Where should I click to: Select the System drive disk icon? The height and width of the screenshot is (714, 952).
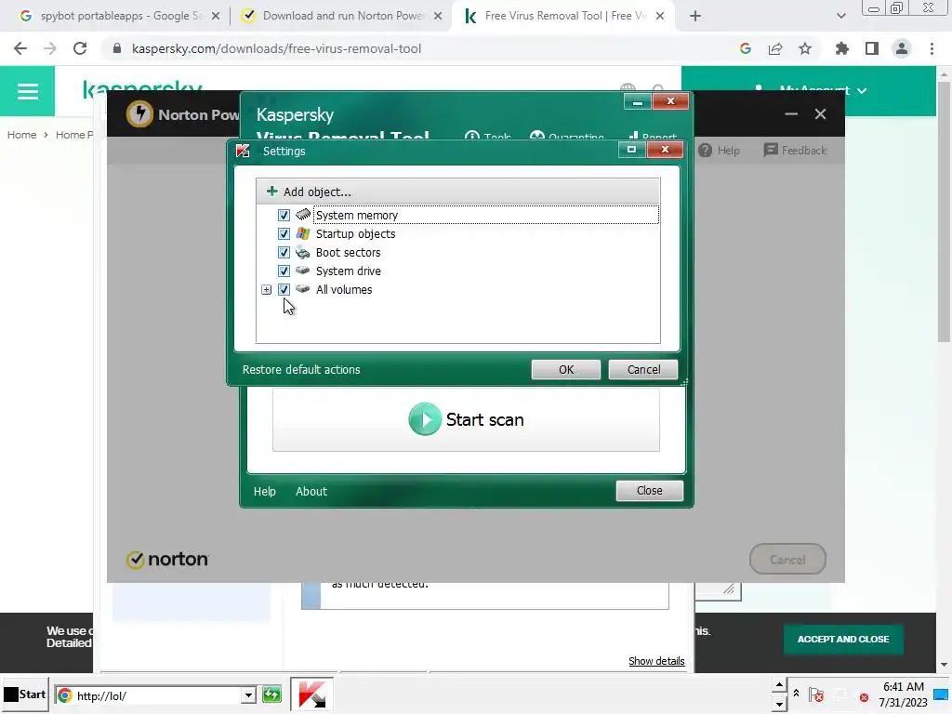(x=303, y=271)
